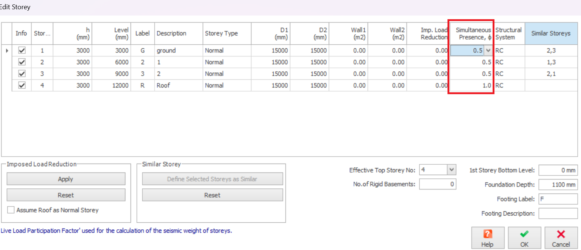Screen dimensions: 581x250
Task: Reset the Similar Storey definitions
Action: click(212, 195)
